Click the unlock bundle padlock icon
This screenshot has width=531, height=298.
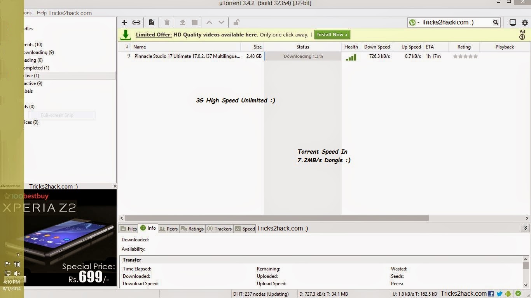[236, 23]
